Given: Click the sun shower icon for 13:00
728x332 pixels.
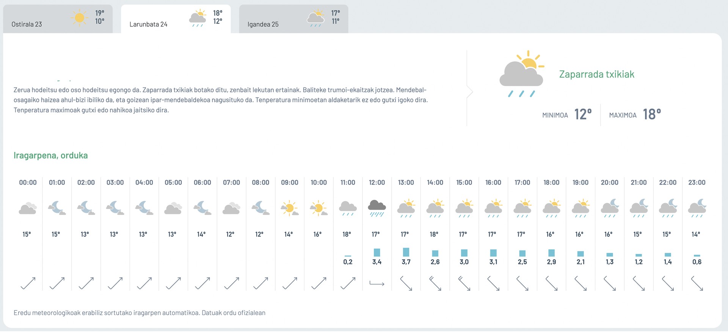Looking at the screenshot, I should 406,208.
